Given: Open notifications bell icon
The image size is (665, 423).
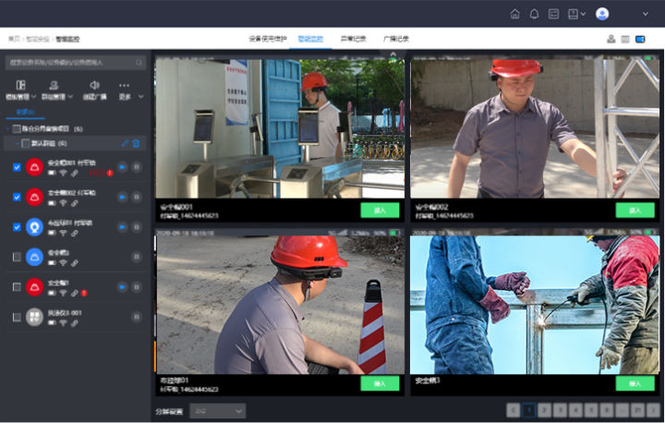Looking at the screenshot, I should [534, 14].
